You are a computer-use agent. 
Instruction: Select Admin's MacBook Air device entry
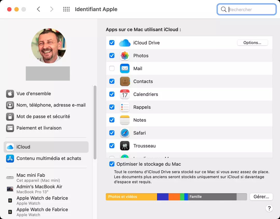pos(46,189)
